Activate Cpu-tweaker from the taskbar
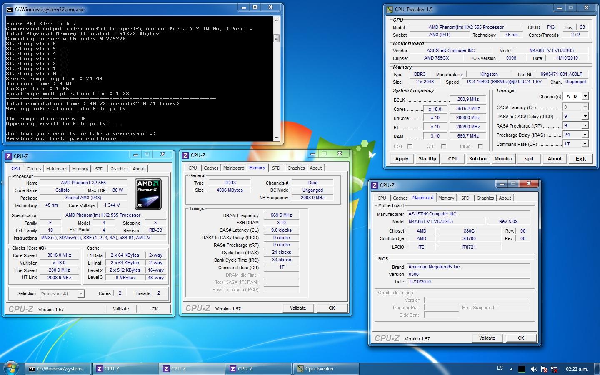Image resolution: width=600 pixels, height=375 pixels. 326,368
